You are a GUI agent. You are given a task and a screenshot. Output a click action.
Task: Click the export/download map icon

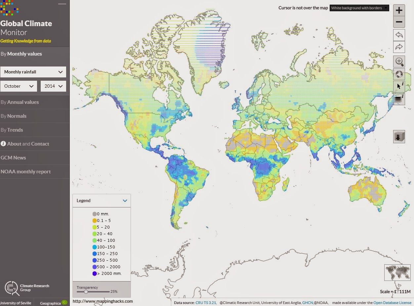tap(399, 136)
